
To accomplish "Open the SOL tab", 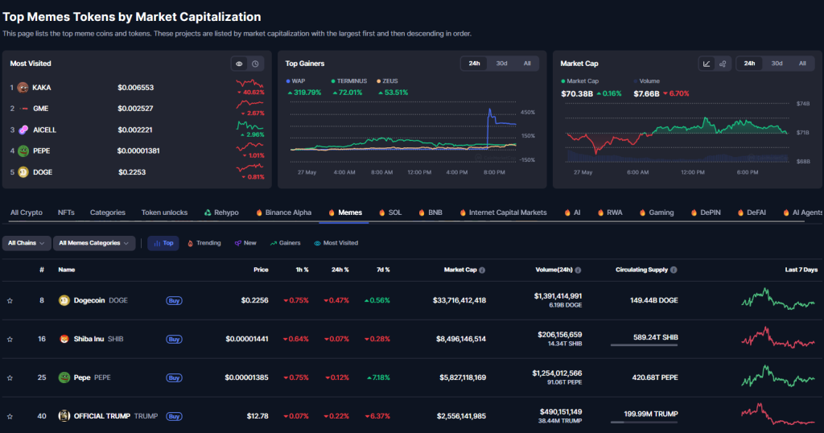I will (x=390, y=212).
